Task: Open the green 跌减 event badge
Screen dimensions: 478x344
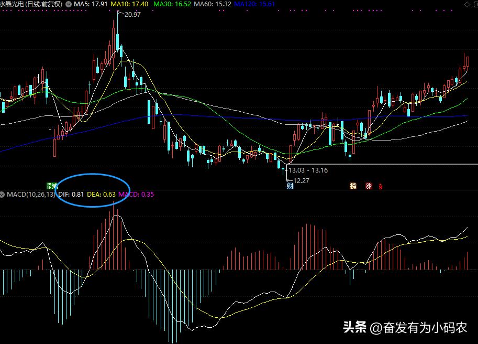Action: pyautogui.click(x=52, y=186)
